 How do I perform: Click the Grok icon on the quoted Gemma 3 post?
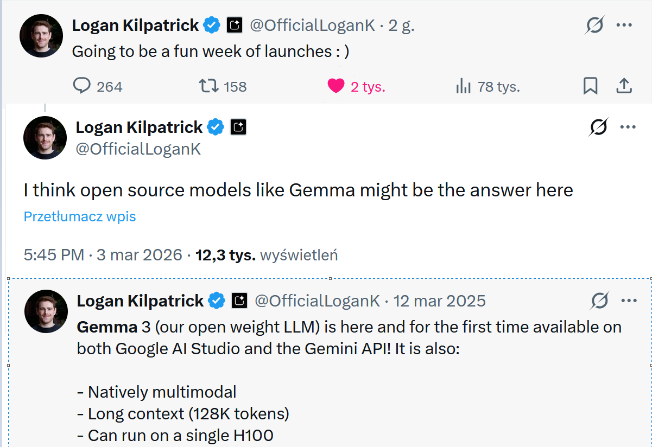600,301
